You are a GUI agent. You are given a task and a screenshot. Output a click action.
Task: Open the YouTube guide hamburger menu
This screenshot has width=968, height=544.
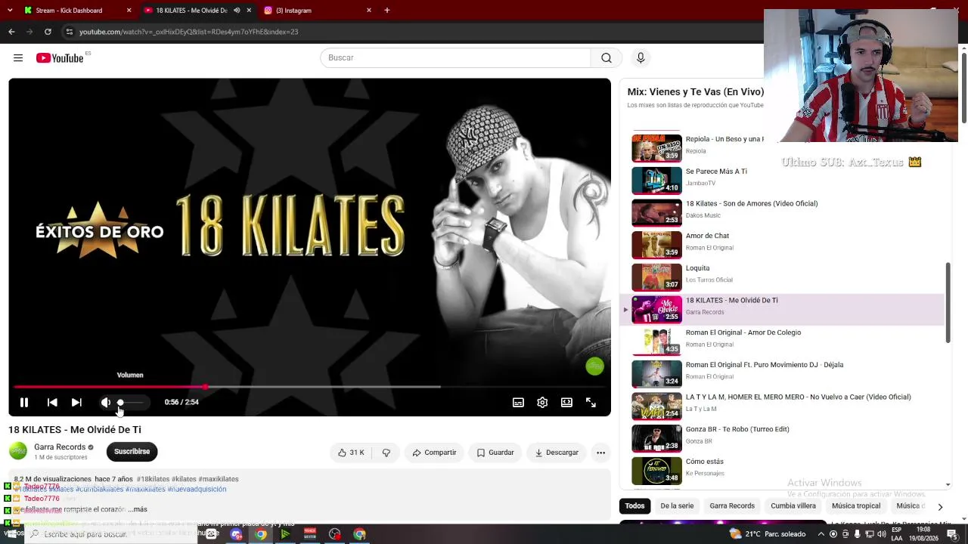(18, 58)
